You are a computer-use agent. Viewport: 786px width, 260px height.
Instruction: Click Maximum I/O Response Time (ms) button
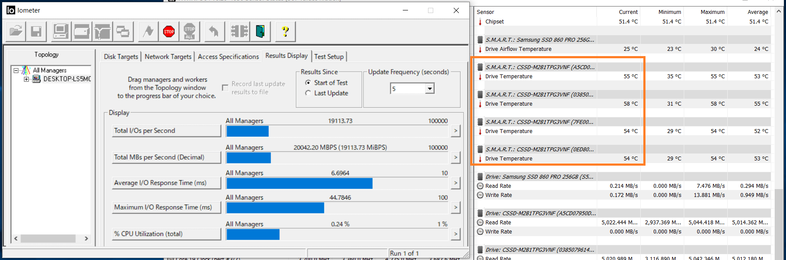tap(167, 207)
